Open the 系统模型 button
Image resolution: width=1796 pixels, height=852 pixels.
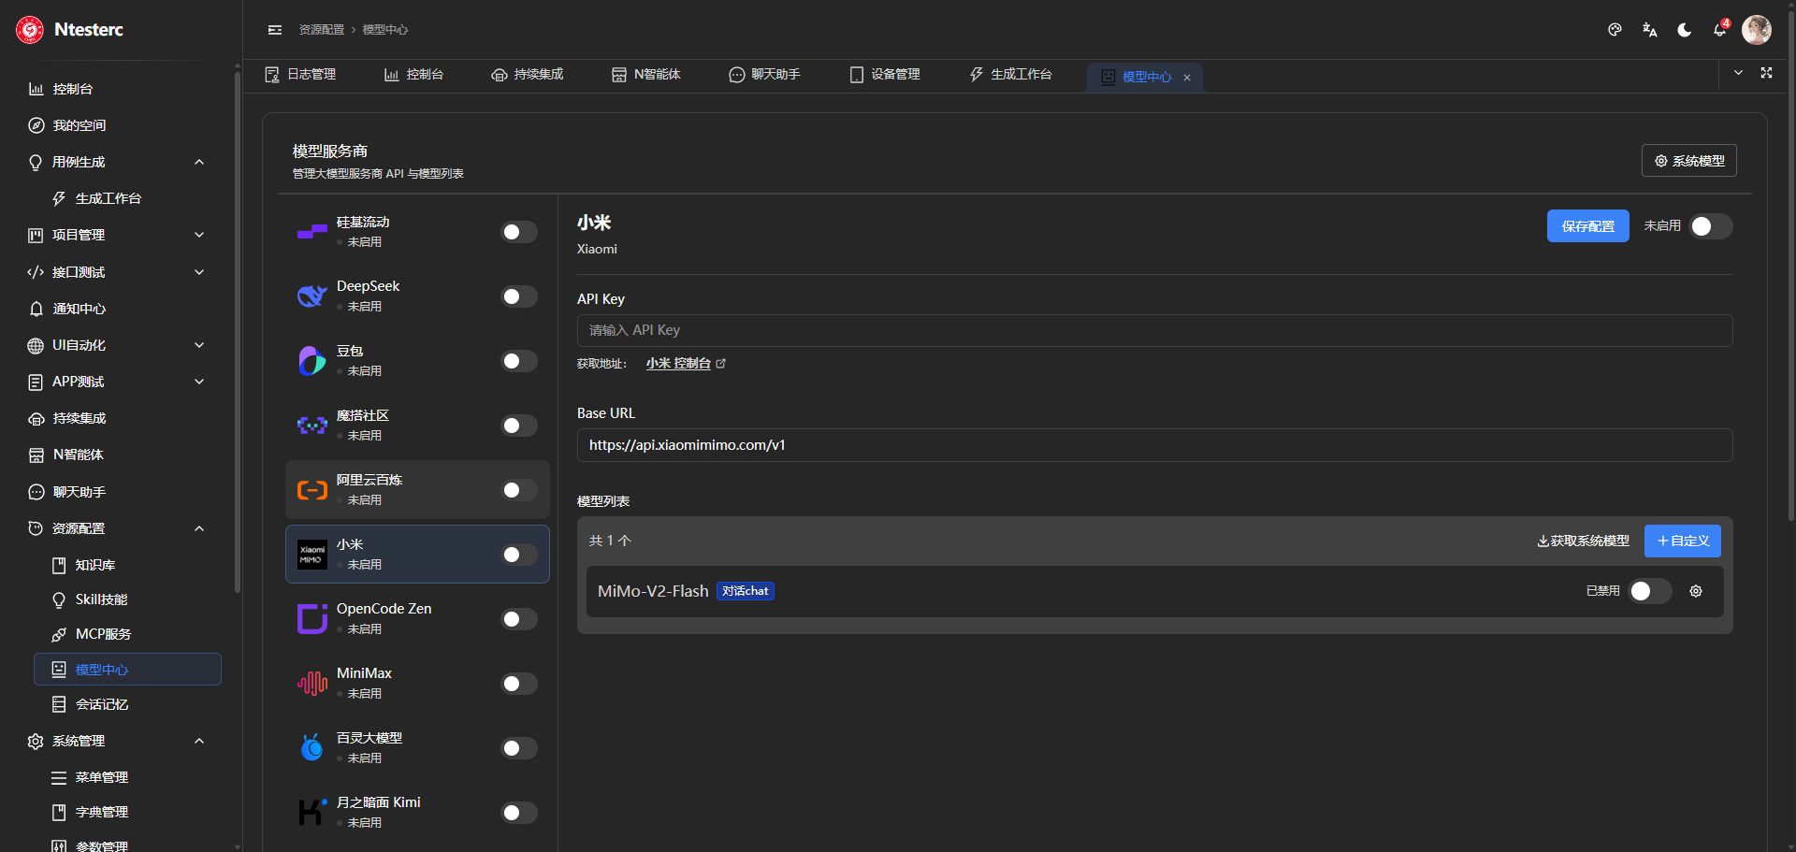click(1689, 161)
